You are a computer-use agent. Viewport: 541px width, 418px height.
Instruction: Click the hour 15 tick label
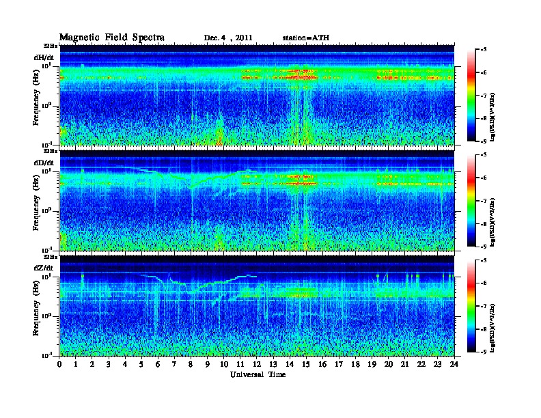(306, 364)
